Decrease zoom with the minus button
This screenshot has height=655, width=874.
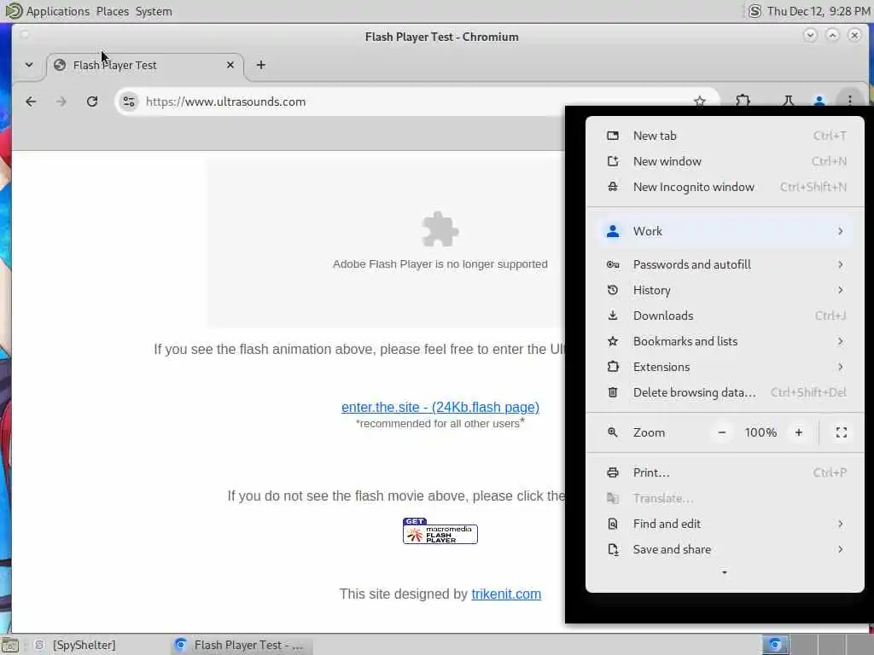(722, 432)
